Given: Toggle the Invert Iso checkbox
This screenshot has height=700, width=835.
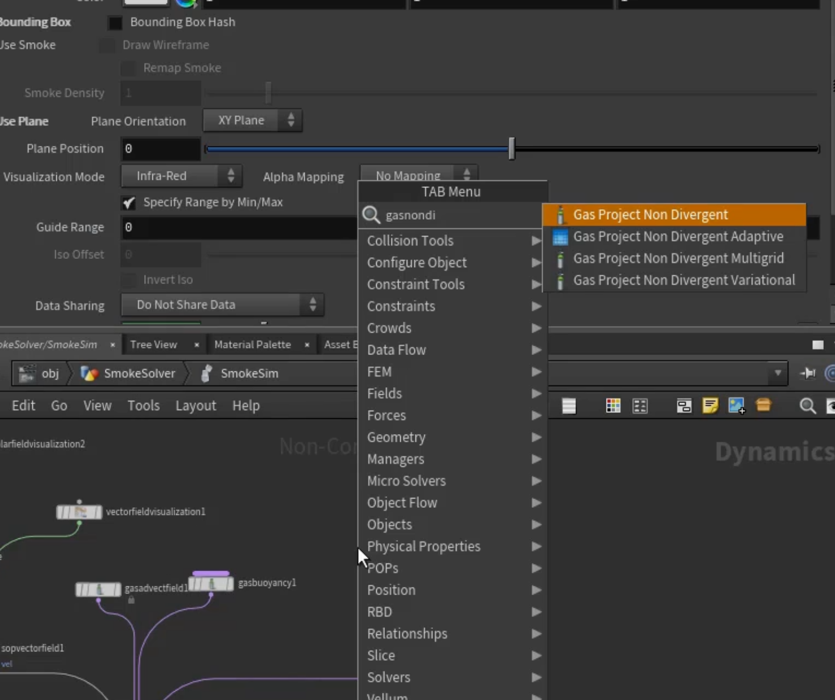Looking at the screenshot, I should pos(128,280).
